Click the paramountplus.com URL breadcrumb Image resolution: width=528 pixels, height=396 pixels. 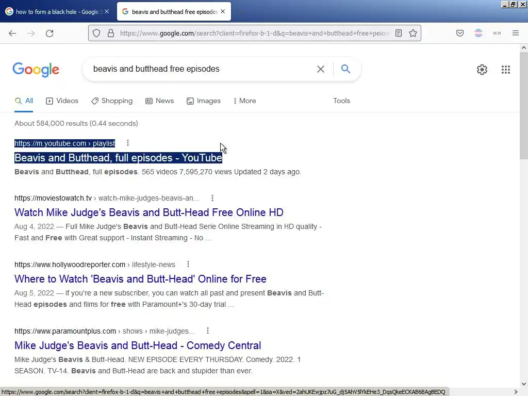coord(104,331)
